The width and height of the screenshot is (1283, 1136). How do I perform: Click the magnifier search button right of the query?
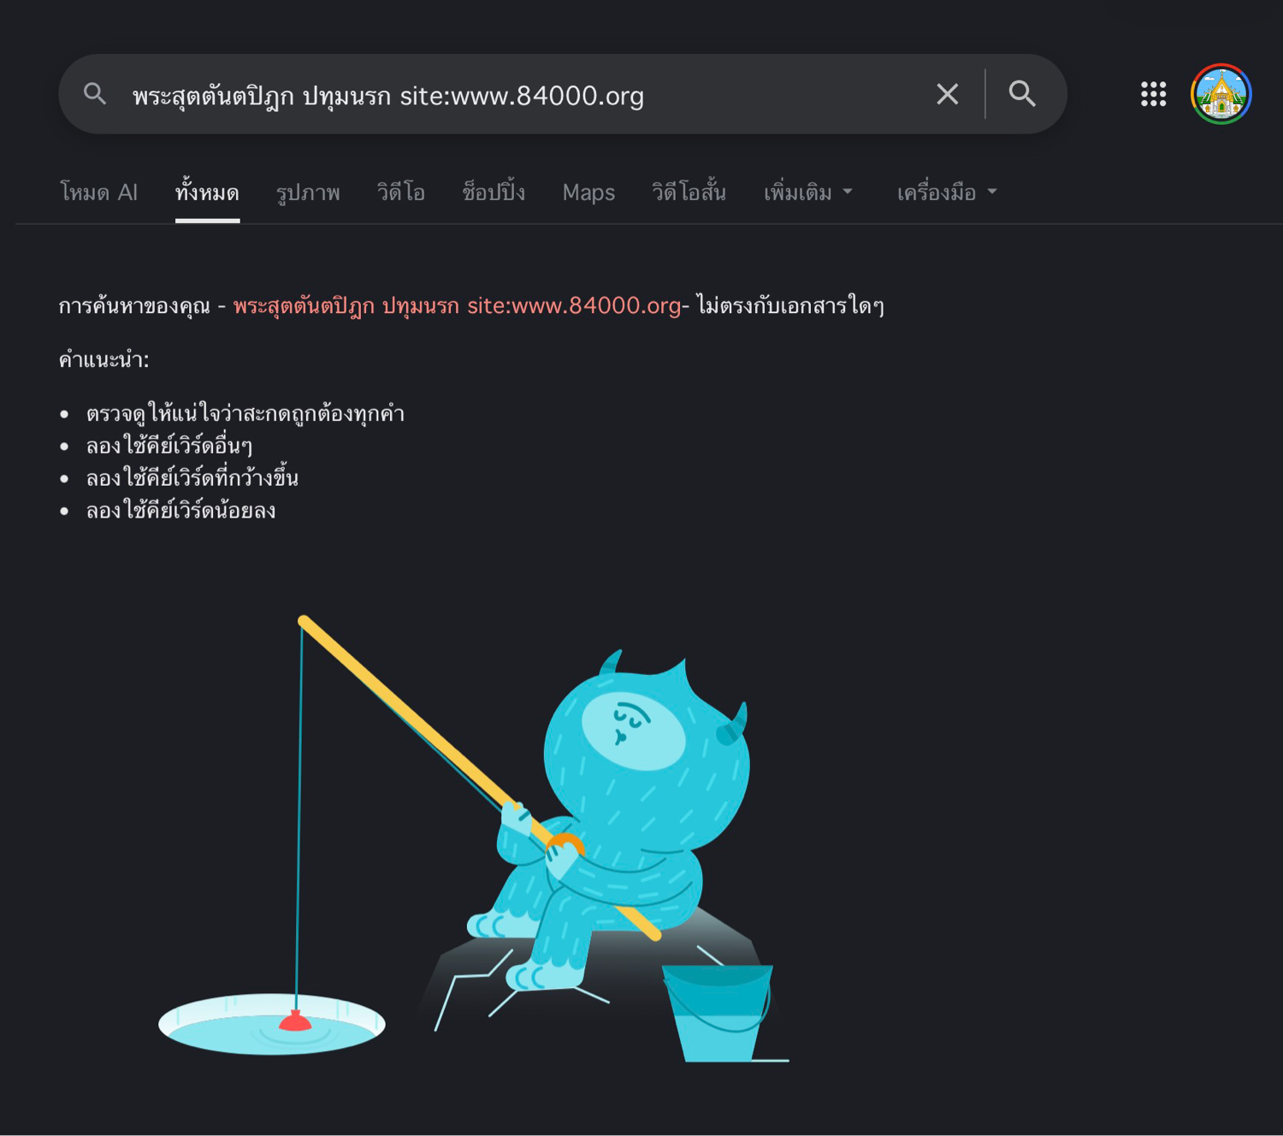(x=1022, y=94)
